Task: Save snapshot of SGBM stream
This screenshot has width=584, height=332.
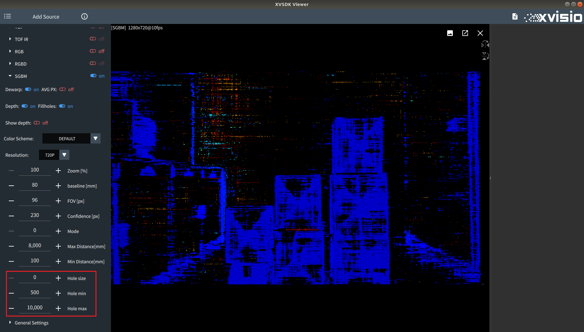Action: pyautogui.click(x=450, y=33)
